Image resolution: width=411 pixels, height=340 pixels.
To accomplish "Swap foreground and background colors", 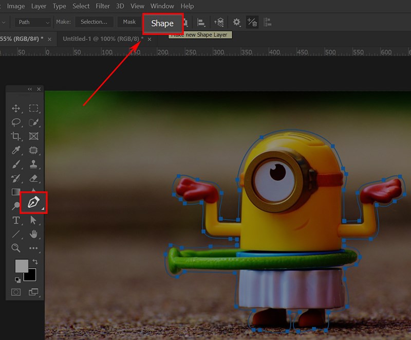I will coord(35,262).
